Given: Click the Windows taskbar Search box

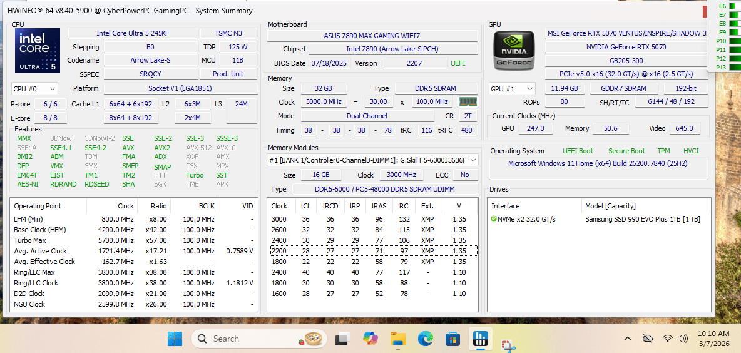Looking at the screenshot, I should pyautogui.click(x=259, y=339).
